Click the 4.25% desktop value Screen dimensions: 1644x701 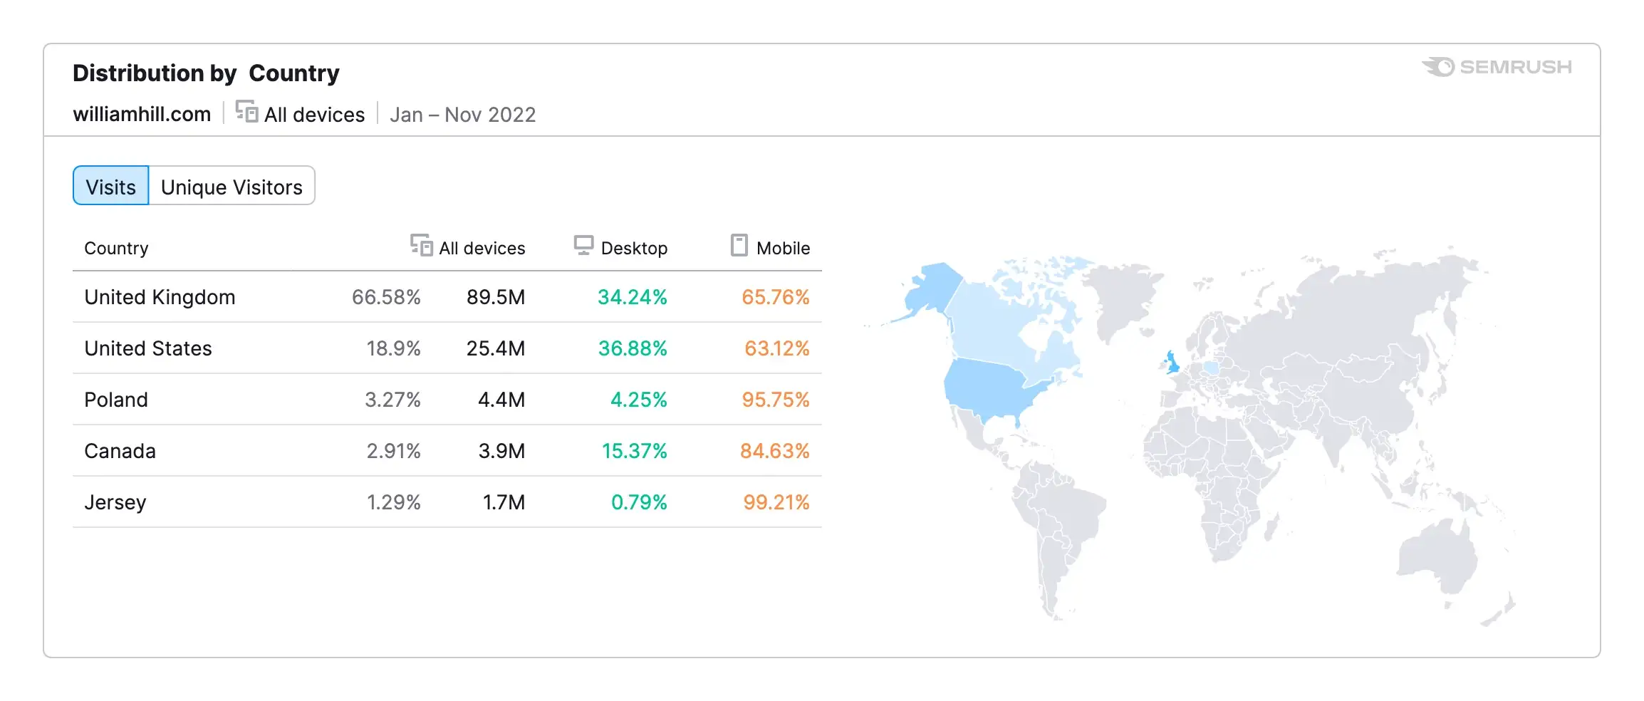[639, 400]
